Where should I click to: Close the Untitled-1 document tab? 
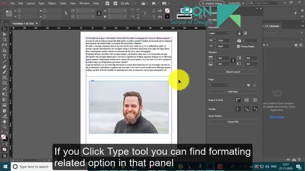(x=37, y=23)
